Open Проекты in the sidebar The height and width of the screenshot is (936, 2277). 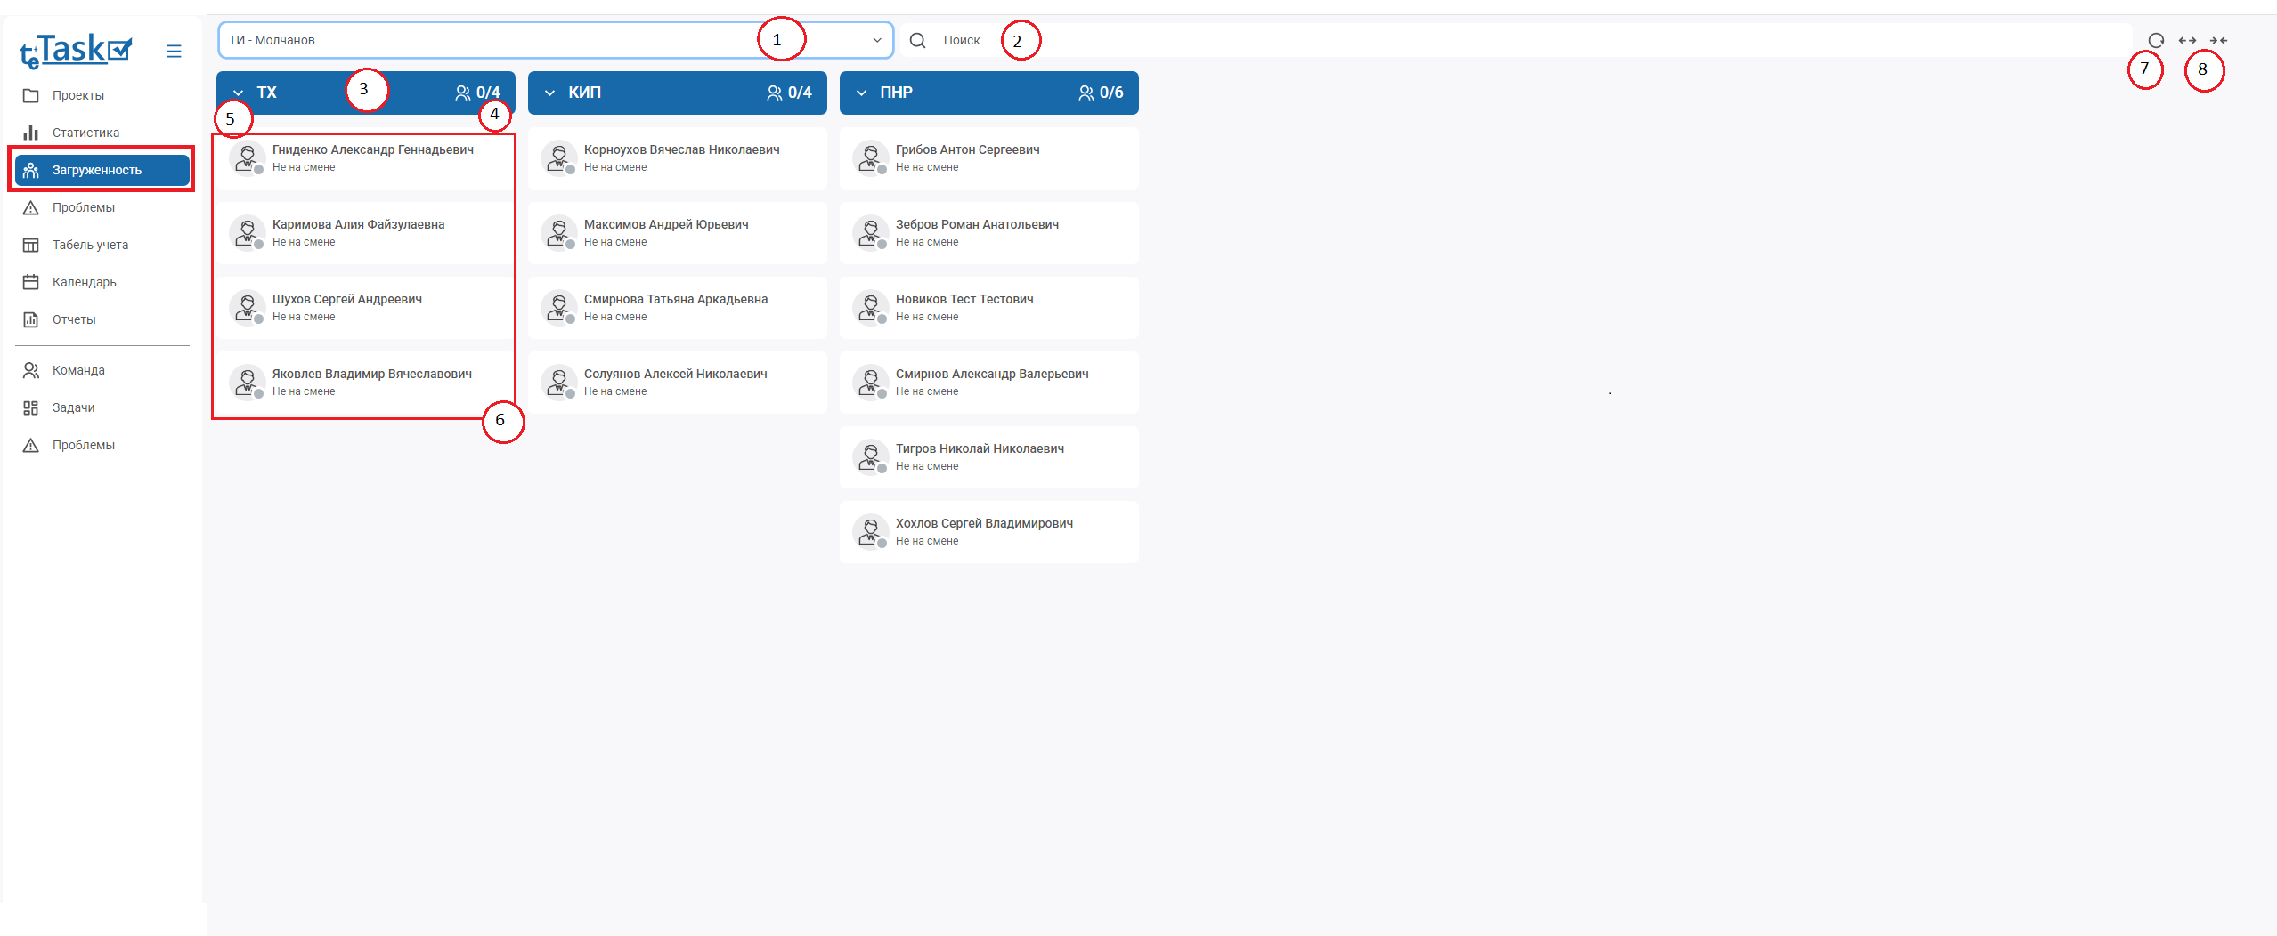[78, 95]
